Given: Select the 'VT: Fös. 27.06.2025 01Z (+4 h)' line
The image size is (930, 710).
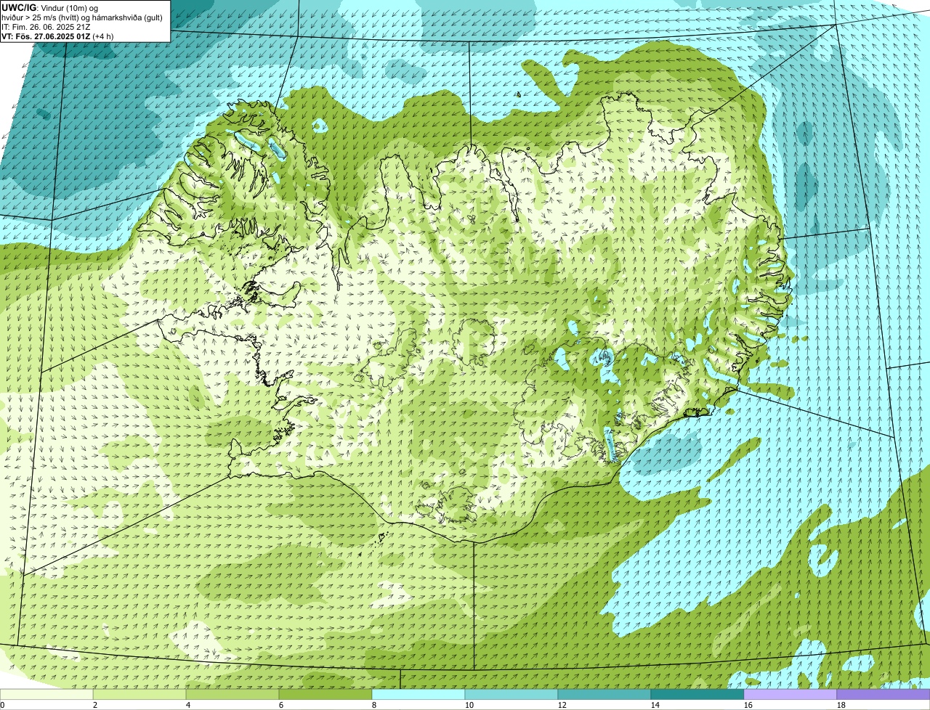Looking at the screenshot, I should [x=57, y=36].
